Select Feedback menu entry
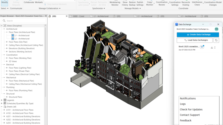This screenshot has width=223, height=125. (x=186, y=121)
